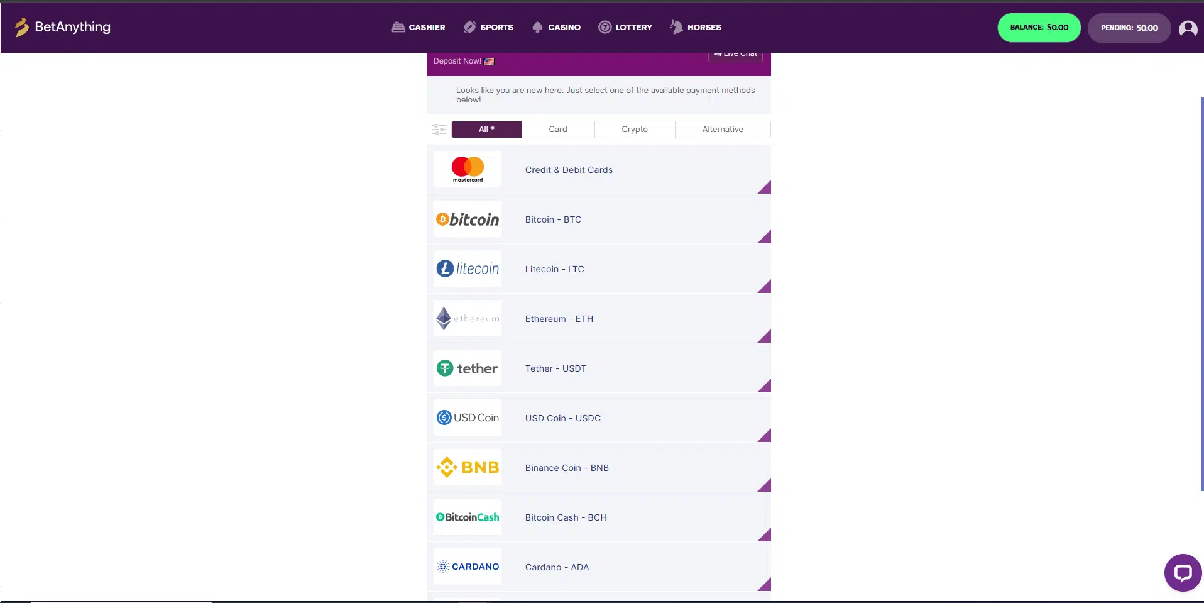Click the Bitcoin logo
Viewport: 1204px width, 603px height.
coord(468,219)
